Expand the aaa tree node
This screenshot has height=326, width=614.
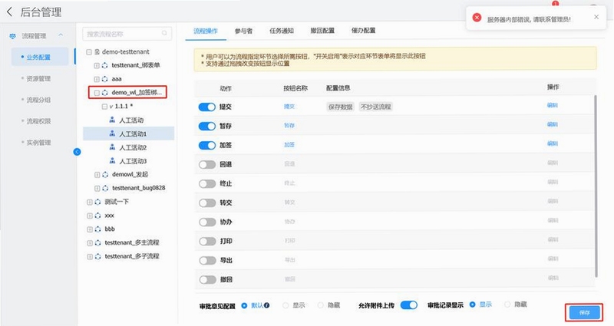pyautogui.click(x=97, y=79)
